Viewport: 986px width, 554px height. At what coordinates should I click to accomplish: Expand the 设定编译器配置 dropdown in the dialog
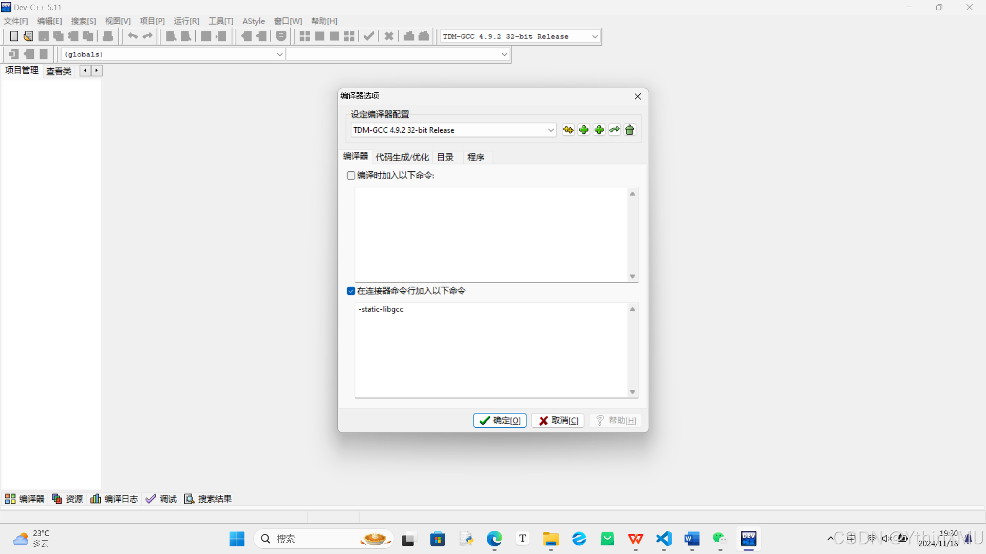coord(551,130)
